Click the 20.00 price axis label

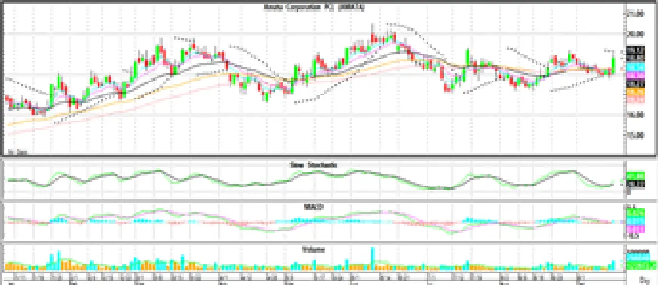(636, 33)
